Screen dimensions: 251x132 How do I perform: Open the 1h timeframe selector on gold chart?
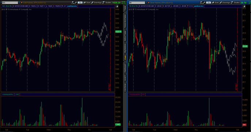[80, 3]
